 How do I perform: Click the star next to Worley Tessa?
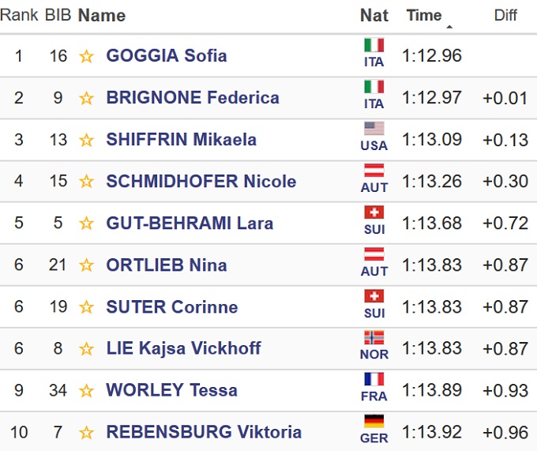pos(86,391)
